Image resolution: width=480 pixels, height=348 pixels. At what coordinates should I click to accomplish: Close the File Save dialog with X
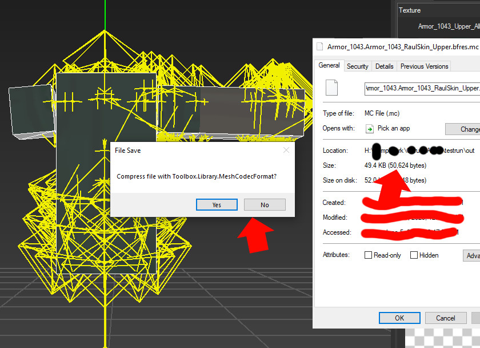click(286, 150)
